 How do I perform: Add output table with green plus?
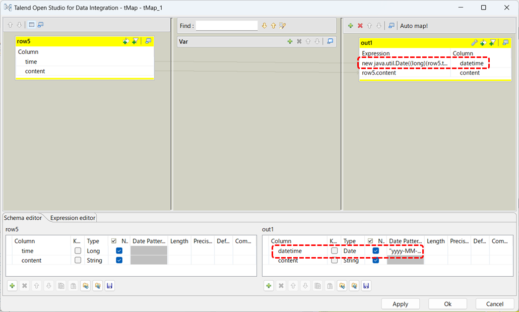click(x=351, y=26)
